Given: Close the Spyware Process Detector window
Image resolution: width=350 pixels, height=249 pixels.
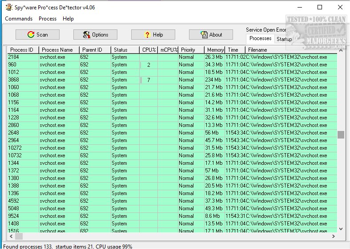Looking at the screenshot, I should [x=340, y=8].
